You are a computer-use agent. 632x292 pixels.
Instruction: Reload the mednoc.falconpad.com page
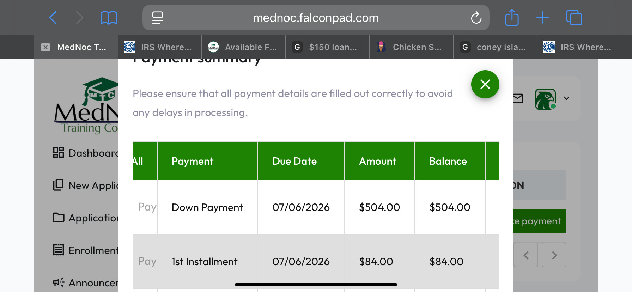[476, 18]
